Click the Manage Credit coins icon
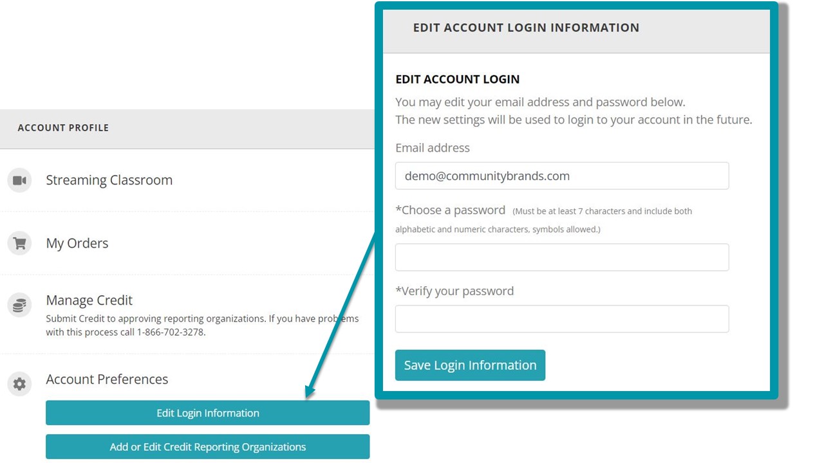 19,305
